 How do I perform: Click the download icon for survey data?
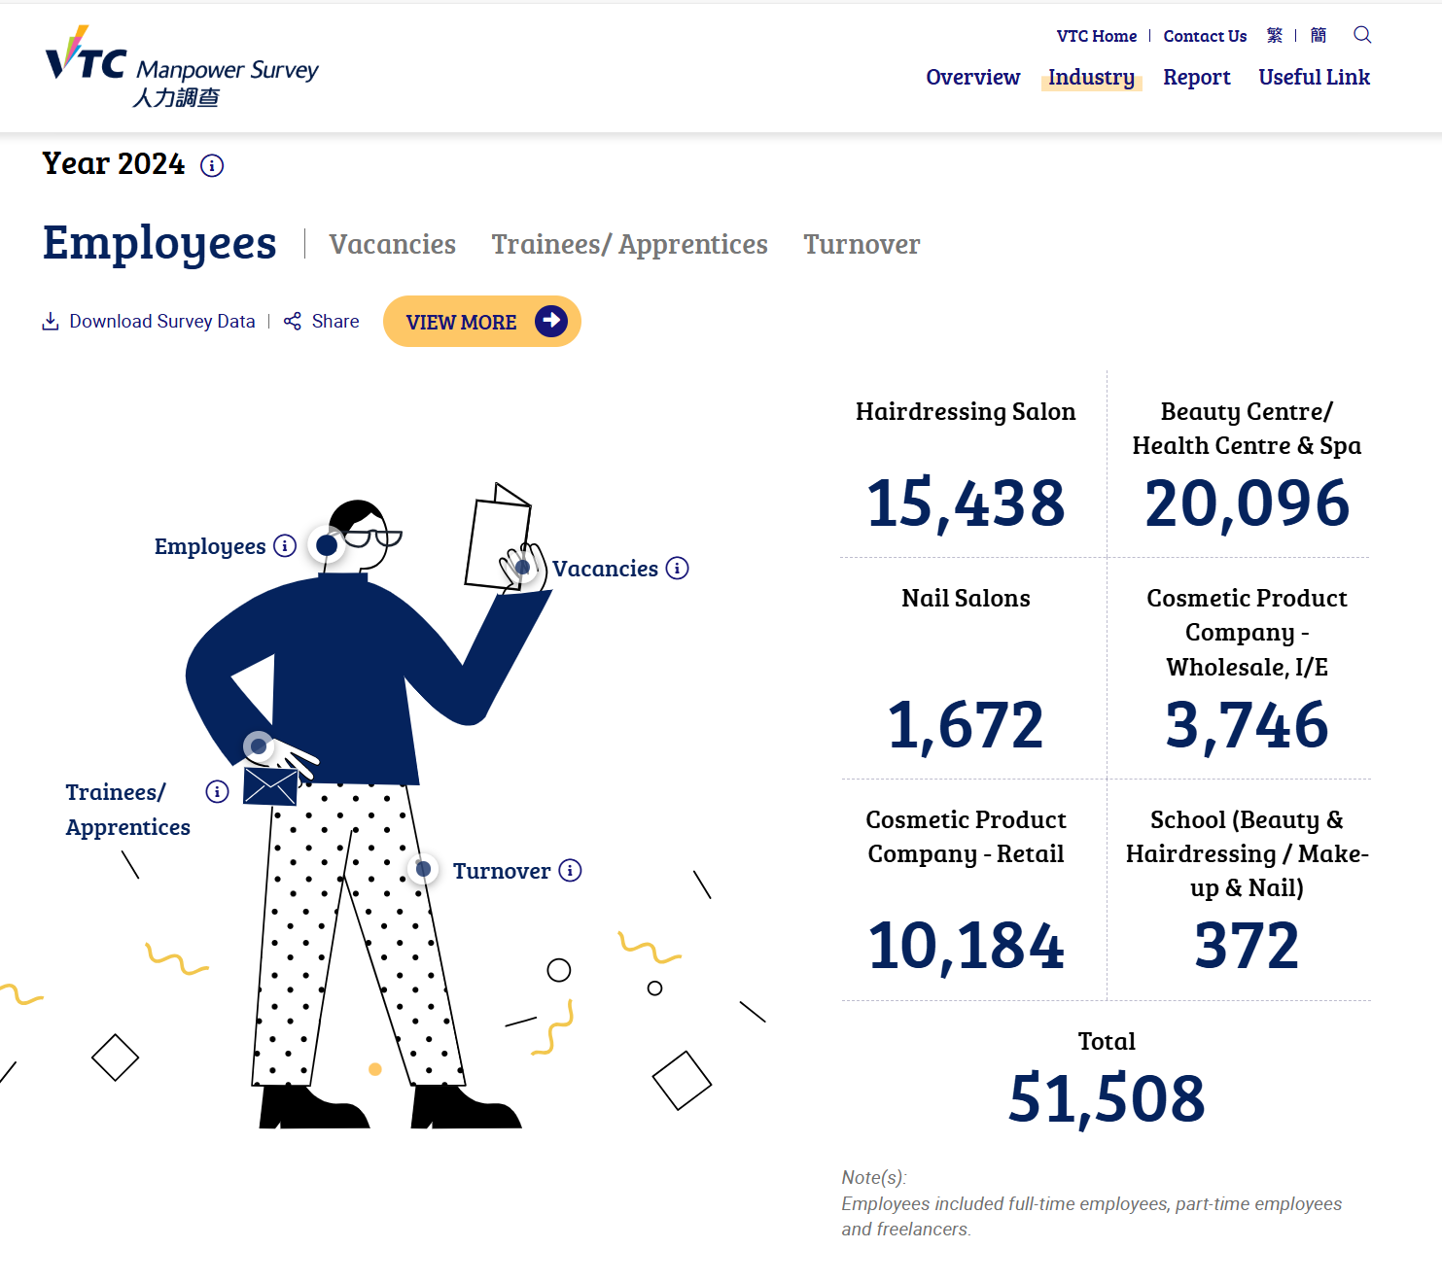click(51, 322)
